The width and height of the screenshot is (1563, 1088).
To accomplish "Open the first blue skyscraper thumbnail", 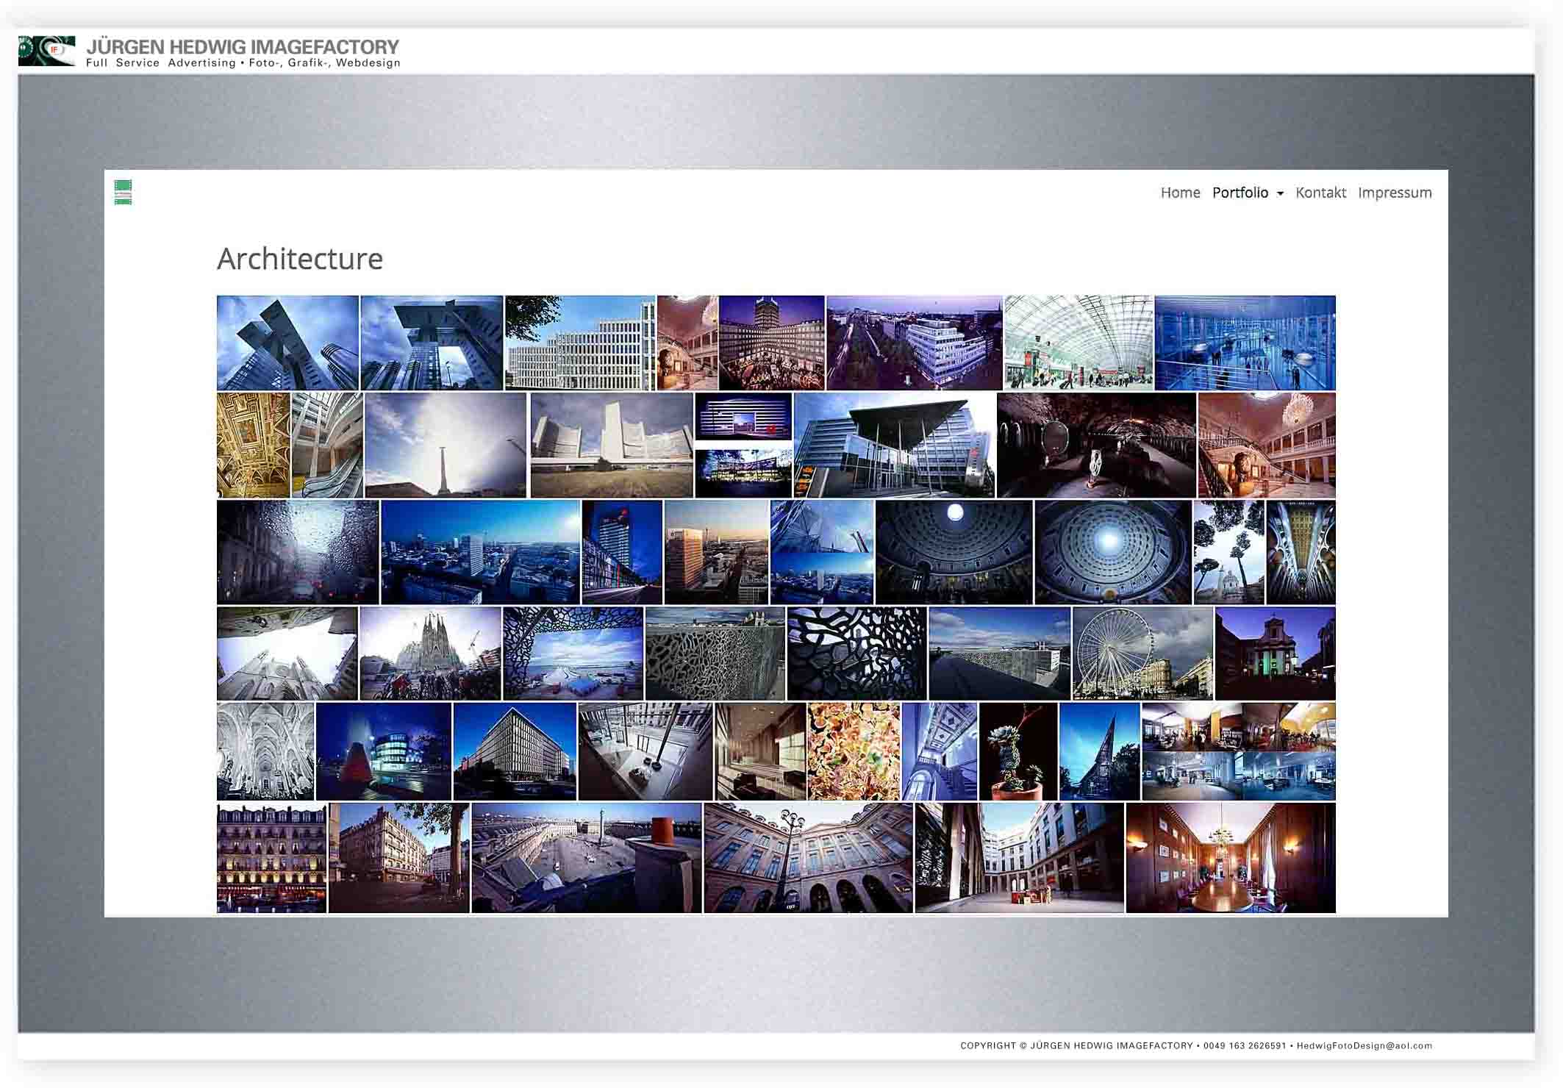I will click(287, 343).
